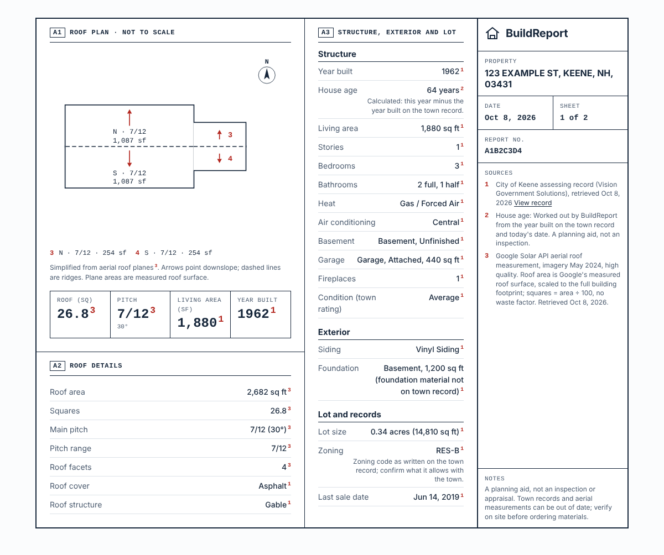Click the A3 section badge

325,32
